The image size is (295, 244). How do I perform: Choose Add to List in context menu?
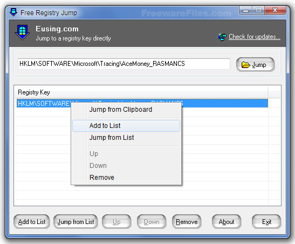click(126, 126)
